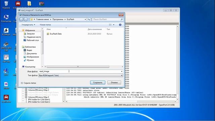Go to Рабочий стол in navigation pane
The image size is (215, 121).
(31, 40)
